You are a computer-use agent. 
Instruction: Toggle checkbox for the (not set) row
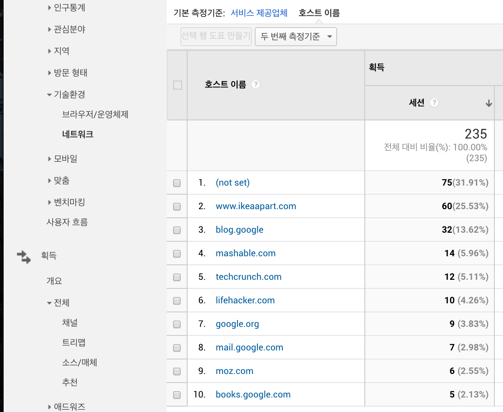pos(177,183)
